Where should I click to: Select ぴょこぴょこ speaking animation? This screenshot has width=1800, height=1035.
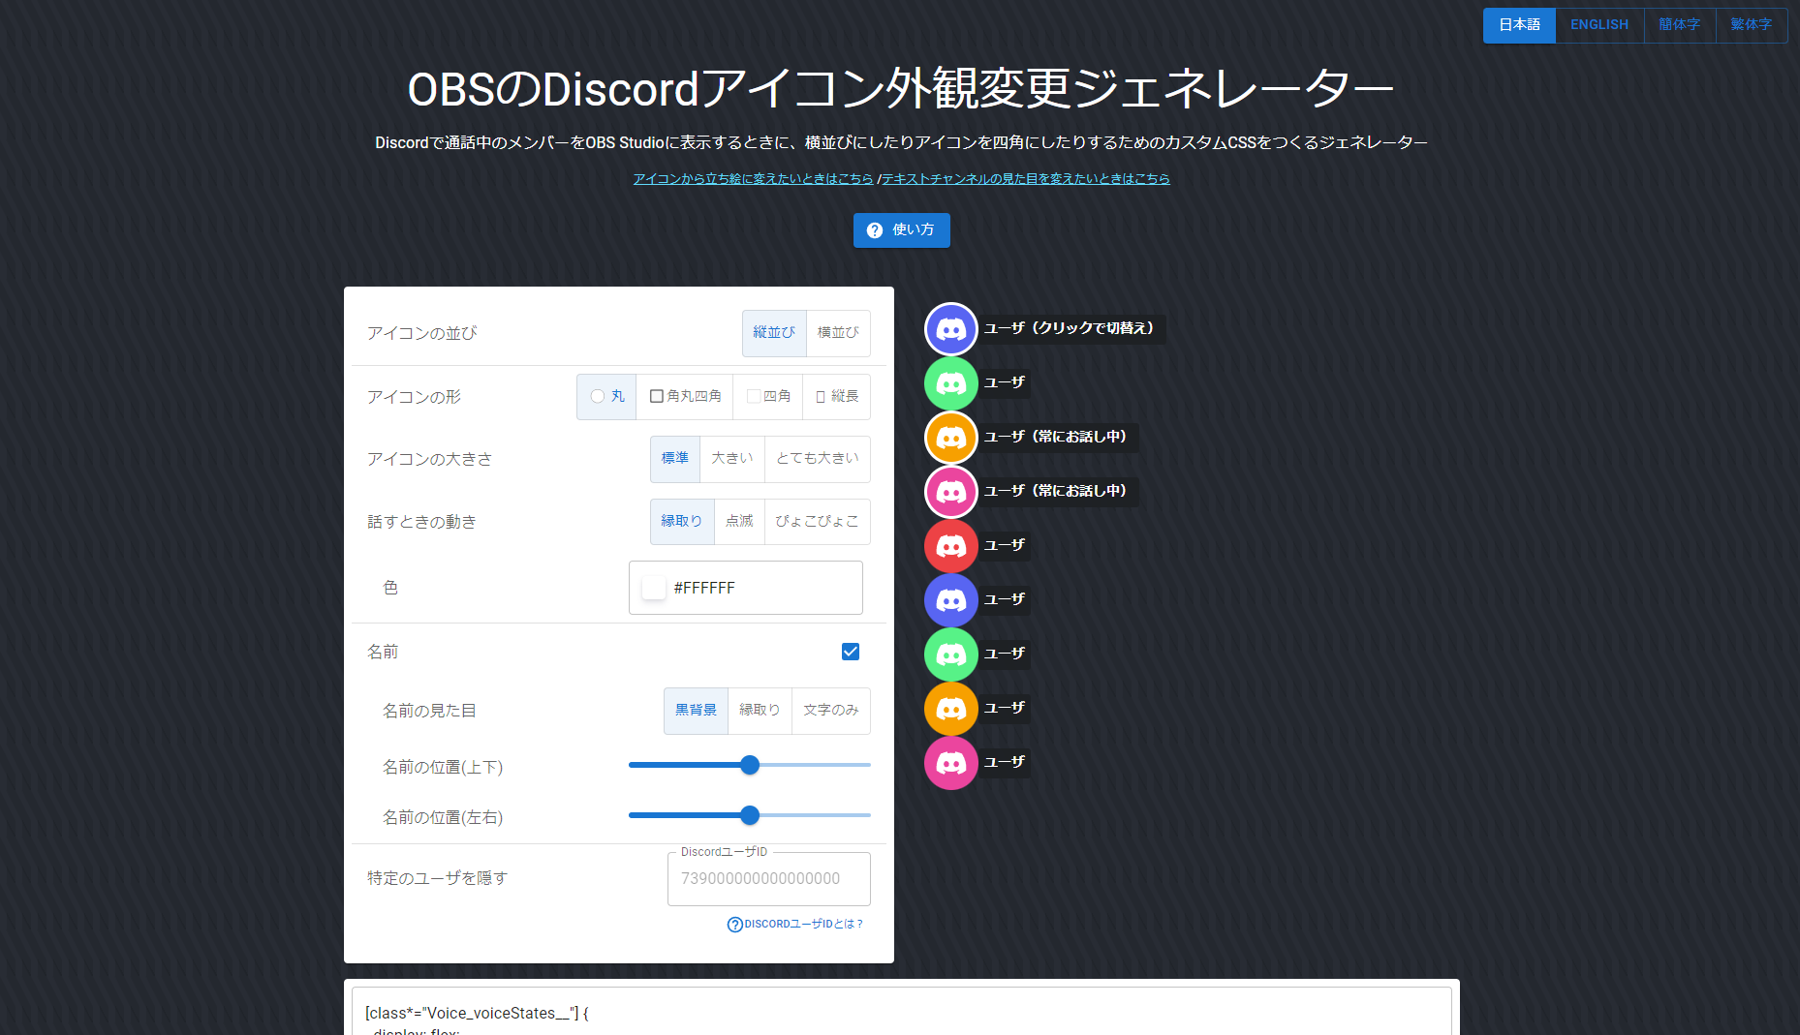point(818,522)
